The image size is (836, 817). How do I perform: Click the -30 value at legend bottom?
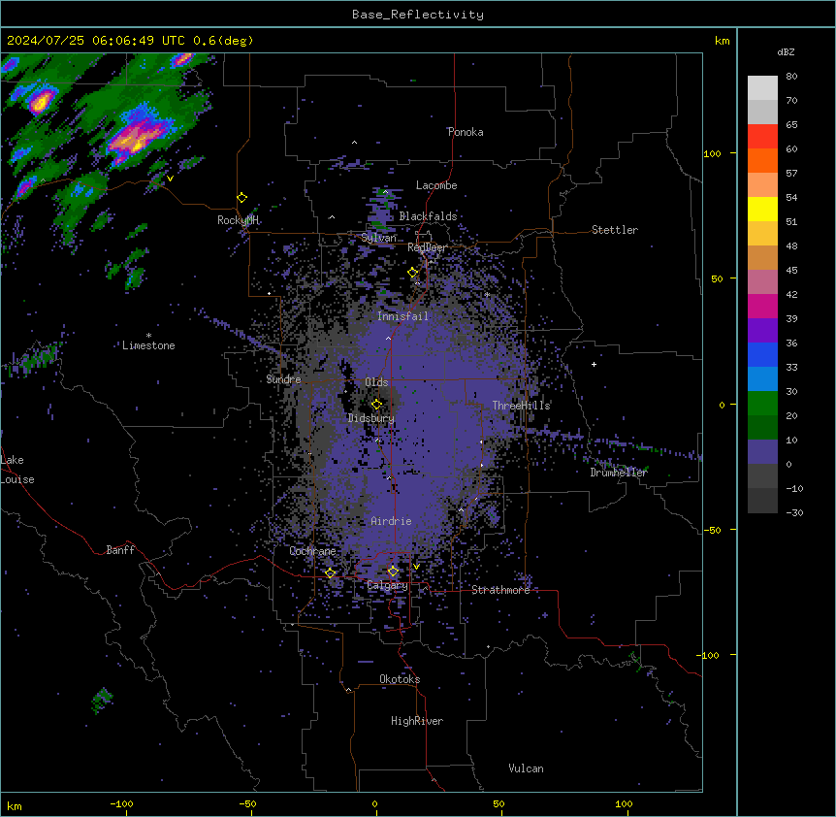pos(794,513)
